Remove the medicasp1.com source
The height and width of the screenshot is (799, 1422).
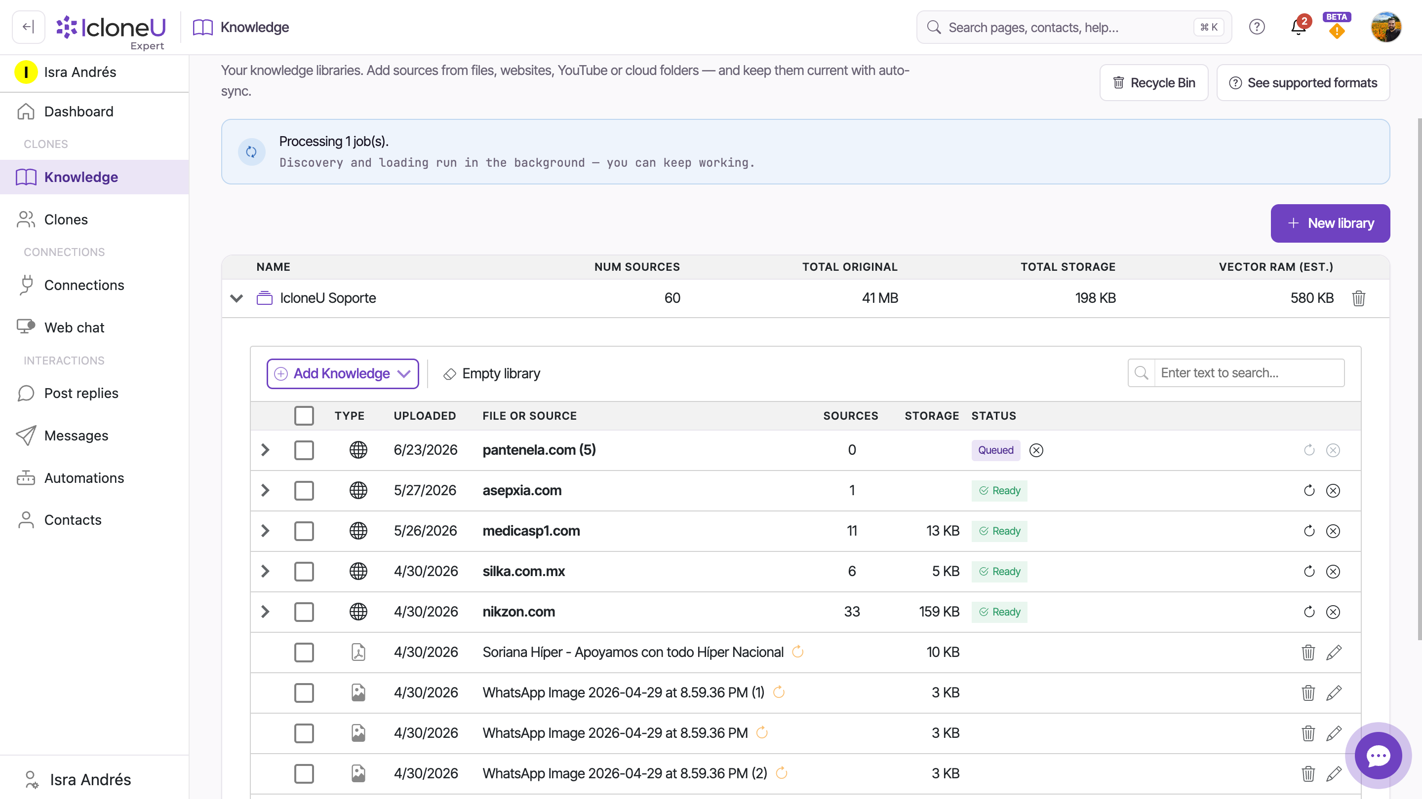(x=1333, y=531)
